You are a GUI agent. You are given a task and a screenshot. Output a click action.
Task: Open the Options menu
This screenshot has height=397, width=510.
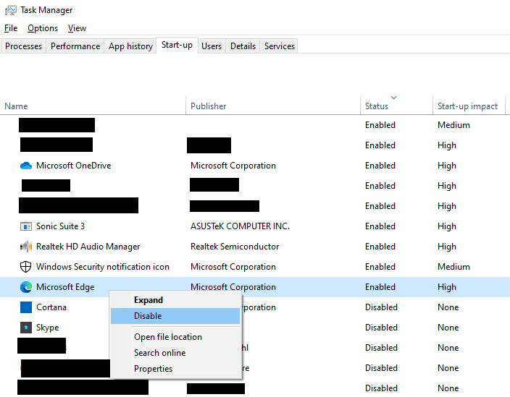[x=43, y=28]
